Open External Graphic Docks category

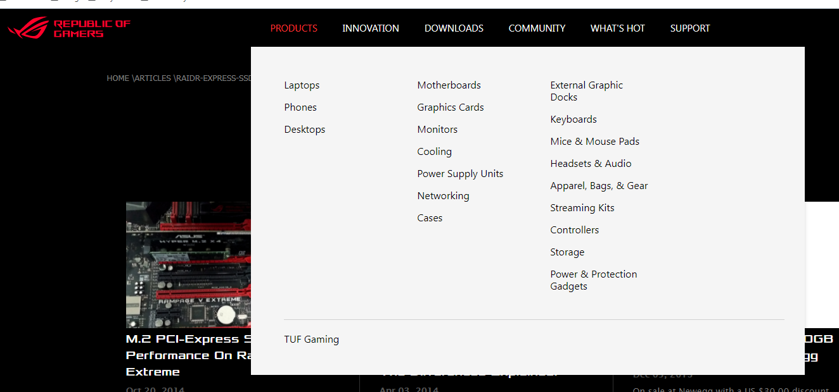click(x=586, y=91)
